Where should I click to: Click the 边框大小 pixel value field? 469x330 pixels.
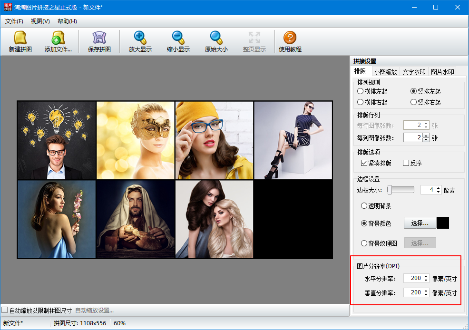click(428, 190)
